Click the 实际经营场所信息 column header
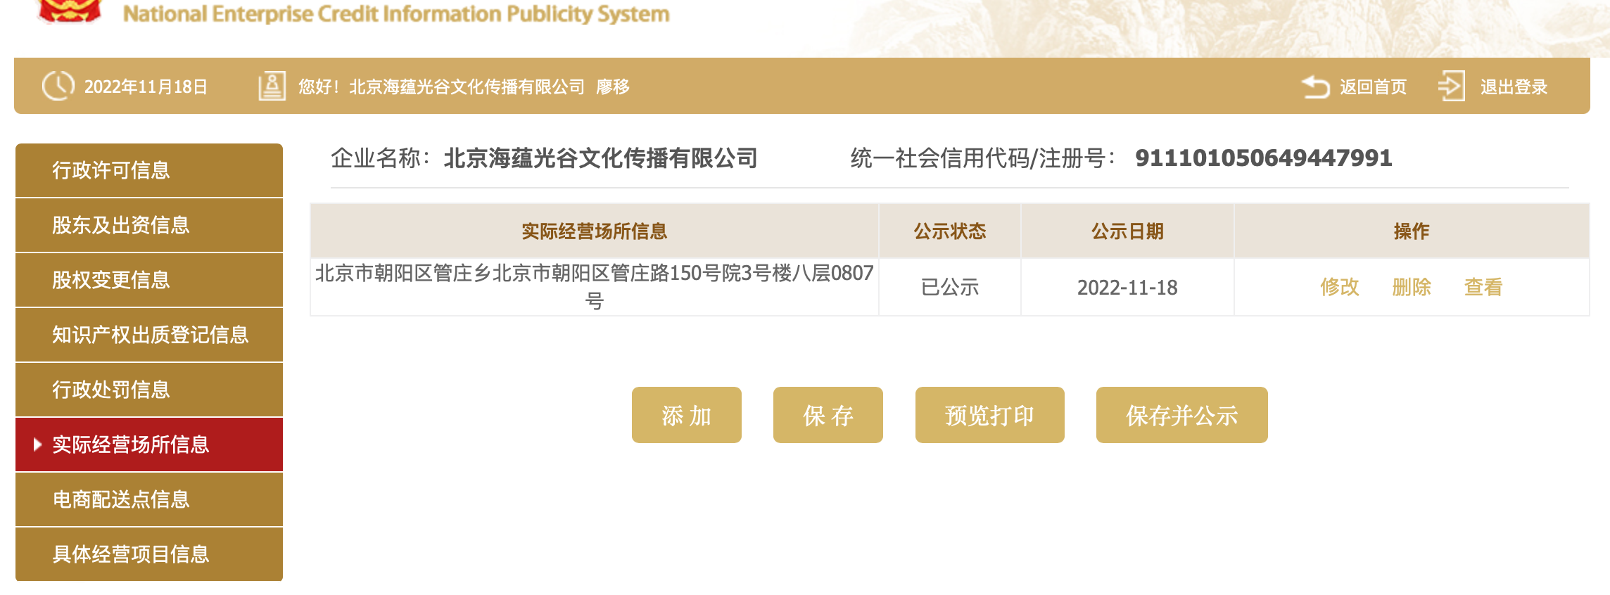The height and width of the screenshot is (595, 1610). 595,231
